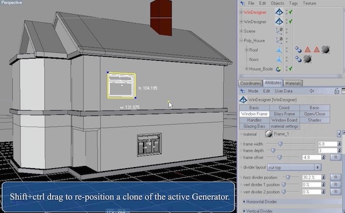
Task: Toggle the divider layout animation dot
Action: tap(241, 167)
